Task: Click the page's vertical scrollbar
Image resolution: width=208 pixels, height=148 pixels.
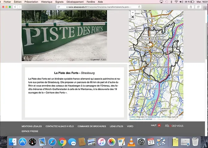Action: (x=207, y=41)
